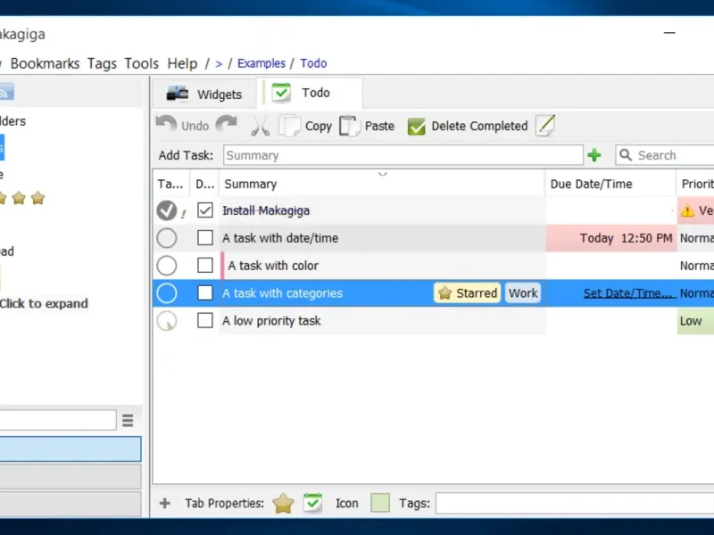Click the Todo breadcrumb link
714x535 pixels.
pyautogui.click(x=313, y=63)
